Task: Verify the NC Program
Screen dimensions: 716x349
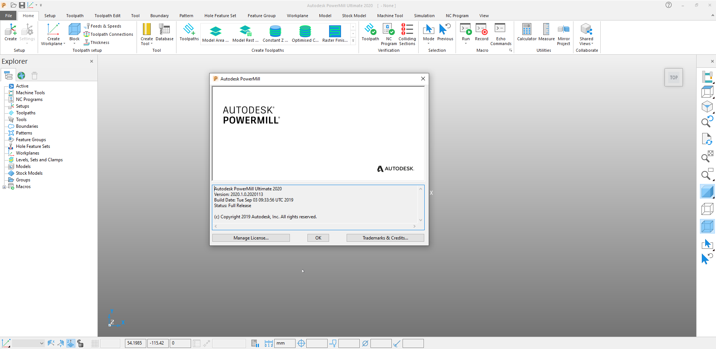Action: [389, 35]
